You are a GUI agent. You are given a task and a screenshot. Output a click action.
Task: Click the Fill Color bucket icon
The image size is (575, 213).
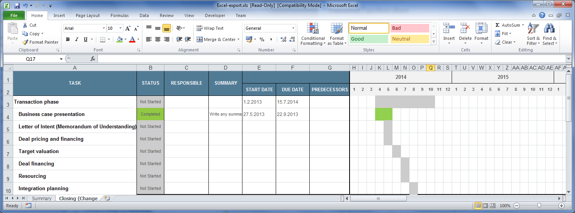[119, 39]
